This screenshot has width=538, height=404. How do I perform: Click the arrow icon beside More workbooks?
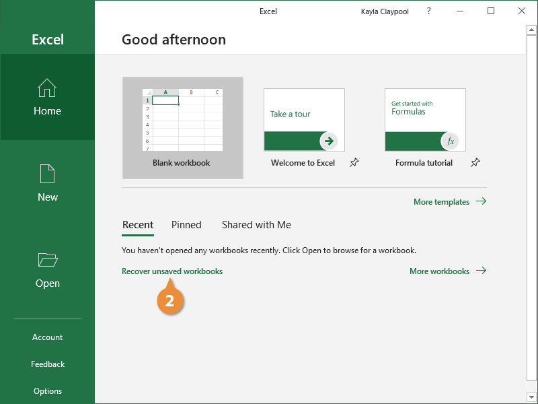481,271
